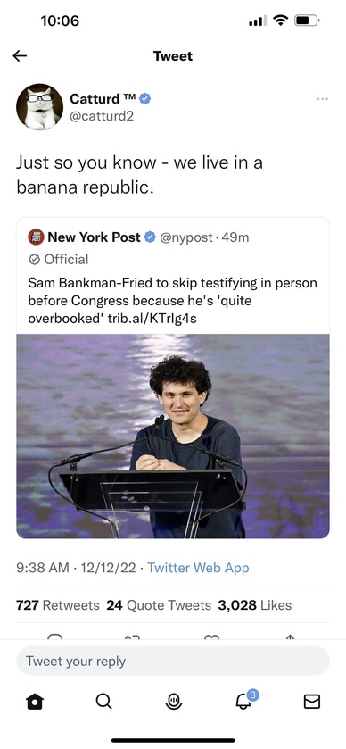Open the Search tab
The height and width of the screenshot is (749, 346).
(104, 701)
